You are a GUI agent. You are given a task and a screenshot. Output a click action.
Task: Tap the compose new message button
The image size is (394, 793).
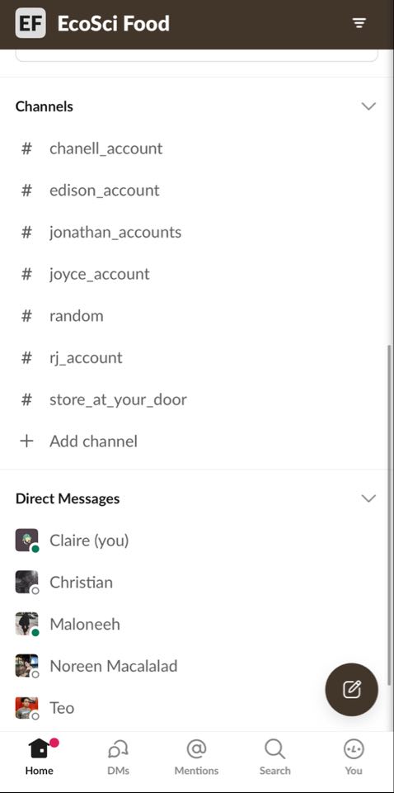click(x=352, y=689)
